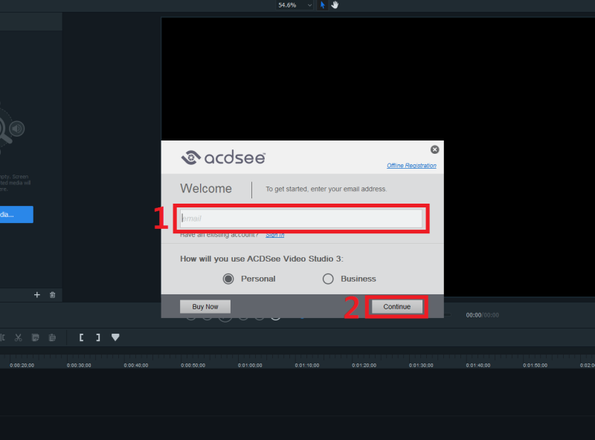Click the copy icon in timeline toolbar

[x=35, y=337]
